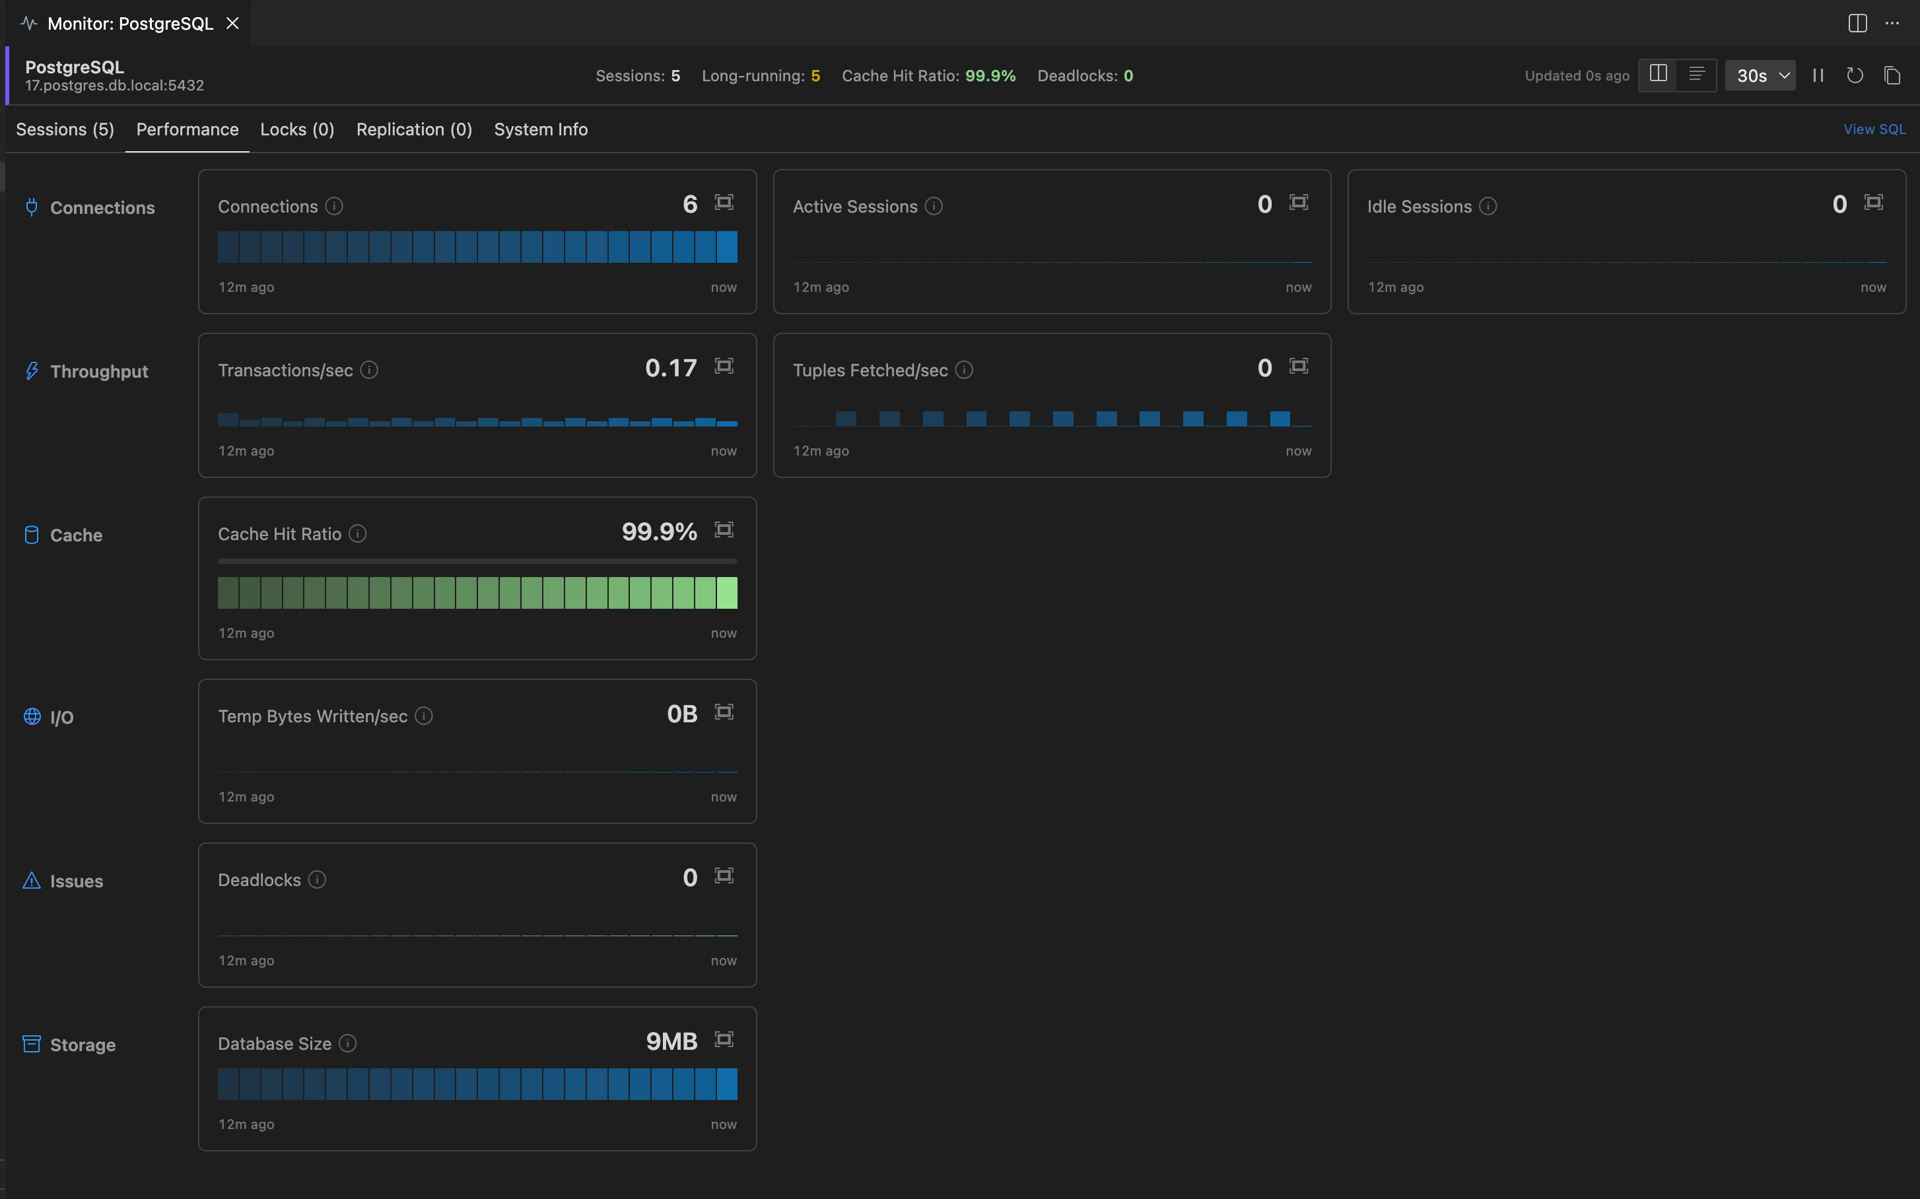1920x1199 pixels.
Task: Show info for Database Size metric
Action: click(347, 1044)
